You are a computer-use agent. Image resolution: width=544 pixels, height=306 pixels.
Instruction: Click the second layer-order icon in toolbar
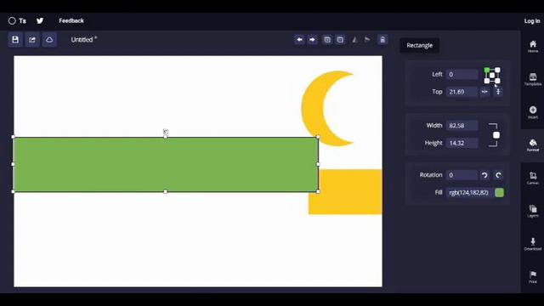pos(340,40)
